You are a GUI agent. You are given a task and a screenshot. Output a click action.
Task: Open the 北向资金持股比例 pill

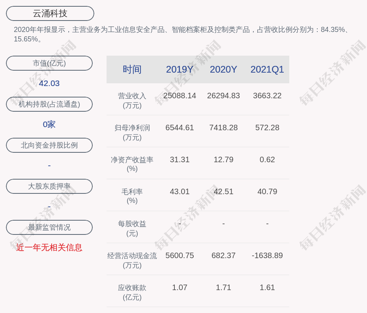(49, 145)
